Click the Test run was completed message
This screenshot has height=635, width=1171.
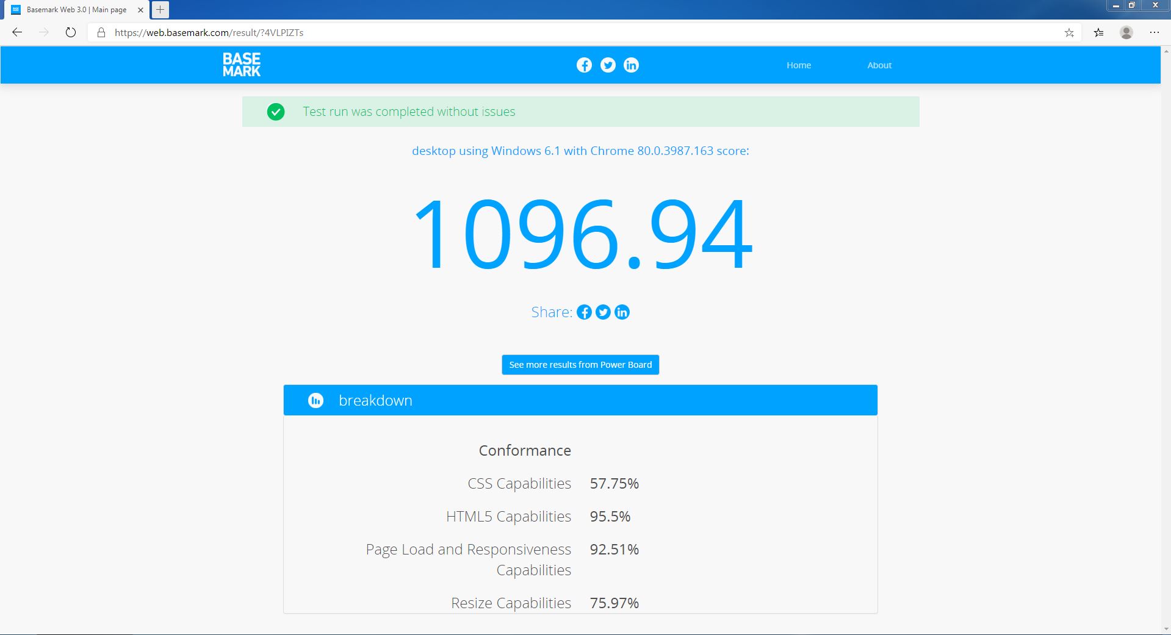point(409,112)
